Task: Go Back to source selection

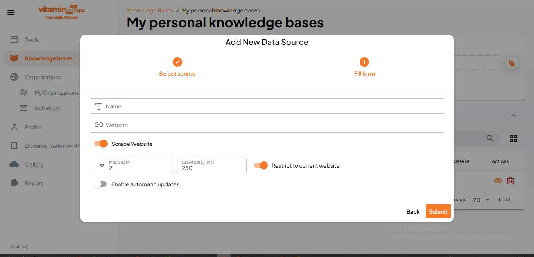Action: (413, 211)
